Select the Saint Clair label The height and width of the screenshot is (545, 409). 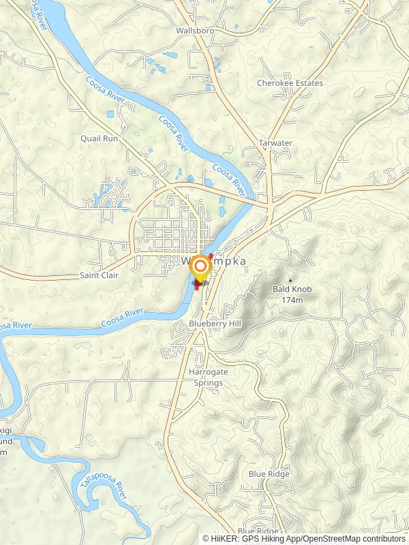(99, 275)
